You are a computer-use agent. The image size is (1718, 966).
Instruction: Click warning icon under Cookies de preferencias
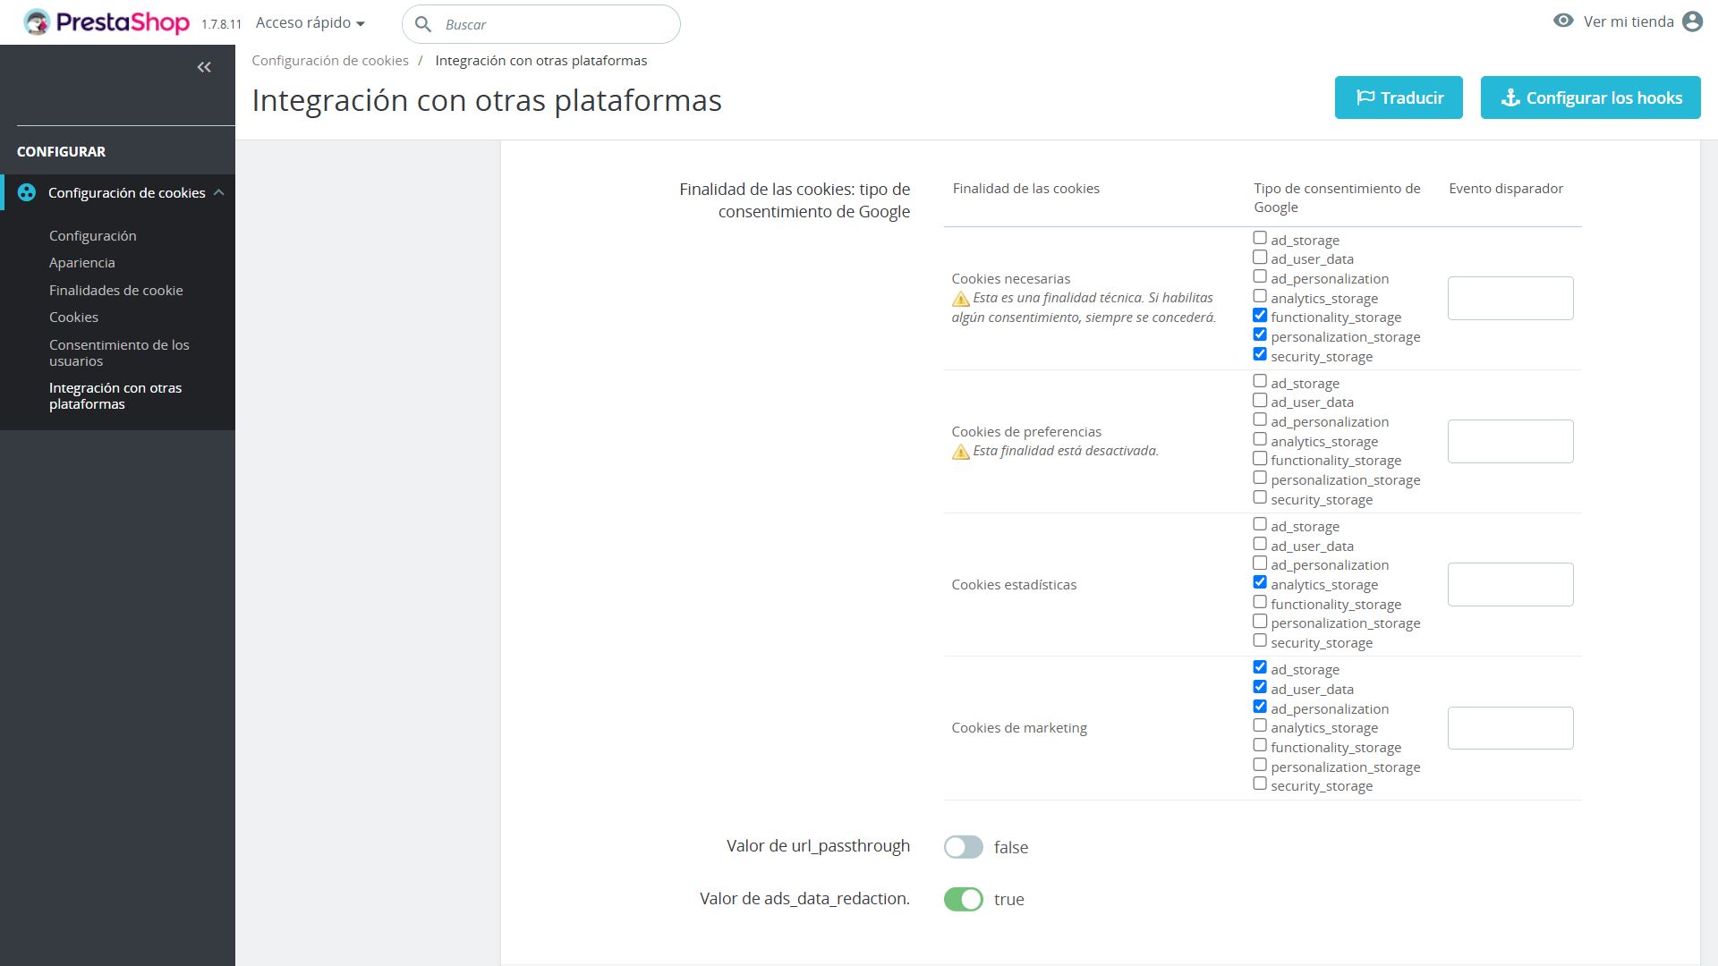pyautogui.click(x=960, y=452)
